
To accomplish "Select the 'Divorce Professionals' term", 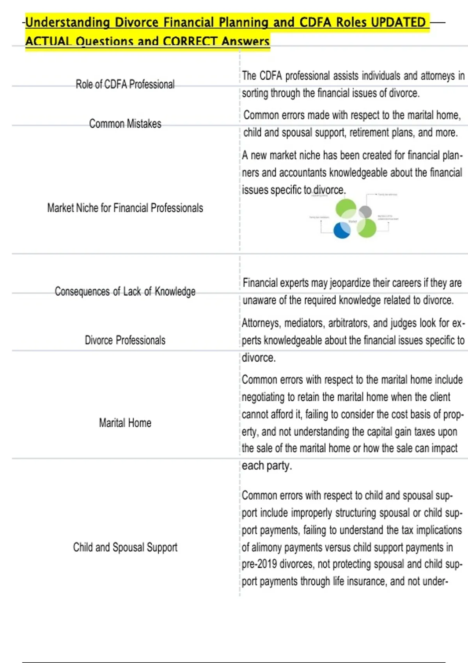I will (x=125, y=340).
